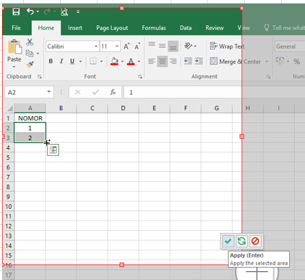Click the Name Box showing A2
The height and width of the screenshot is (280, 305).
pos(29,92)
